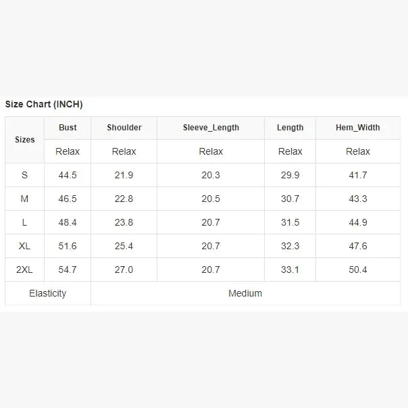Click the Sizes header cell

tap(25, 140)
